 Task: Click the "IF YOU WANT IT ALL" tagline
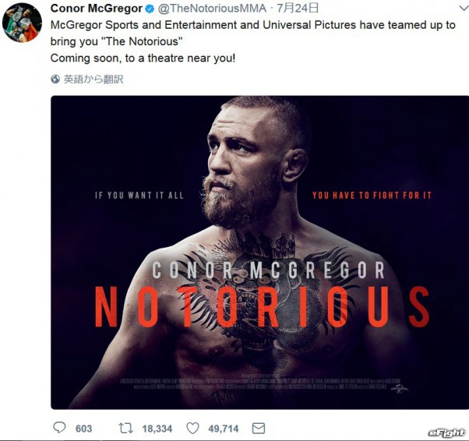click(x=139, y=195)
